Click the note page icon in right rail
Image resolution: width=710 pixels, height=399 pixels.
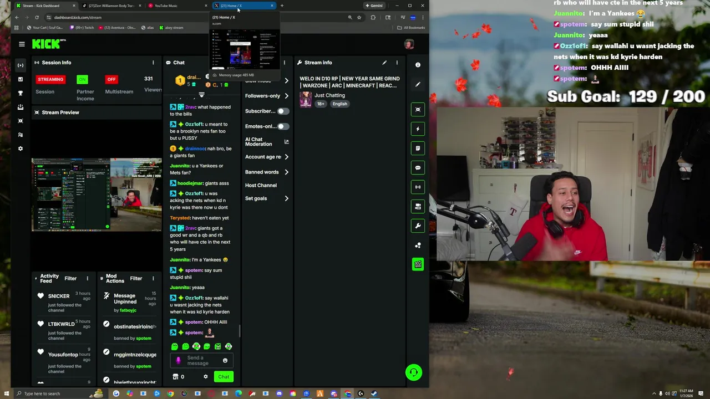click(418, 149)
